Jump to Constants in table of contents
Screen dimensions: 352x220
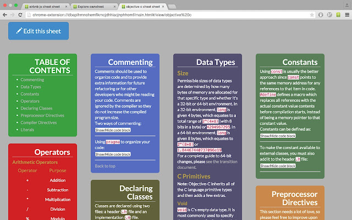pyautogui.click(x=30, y=94)
